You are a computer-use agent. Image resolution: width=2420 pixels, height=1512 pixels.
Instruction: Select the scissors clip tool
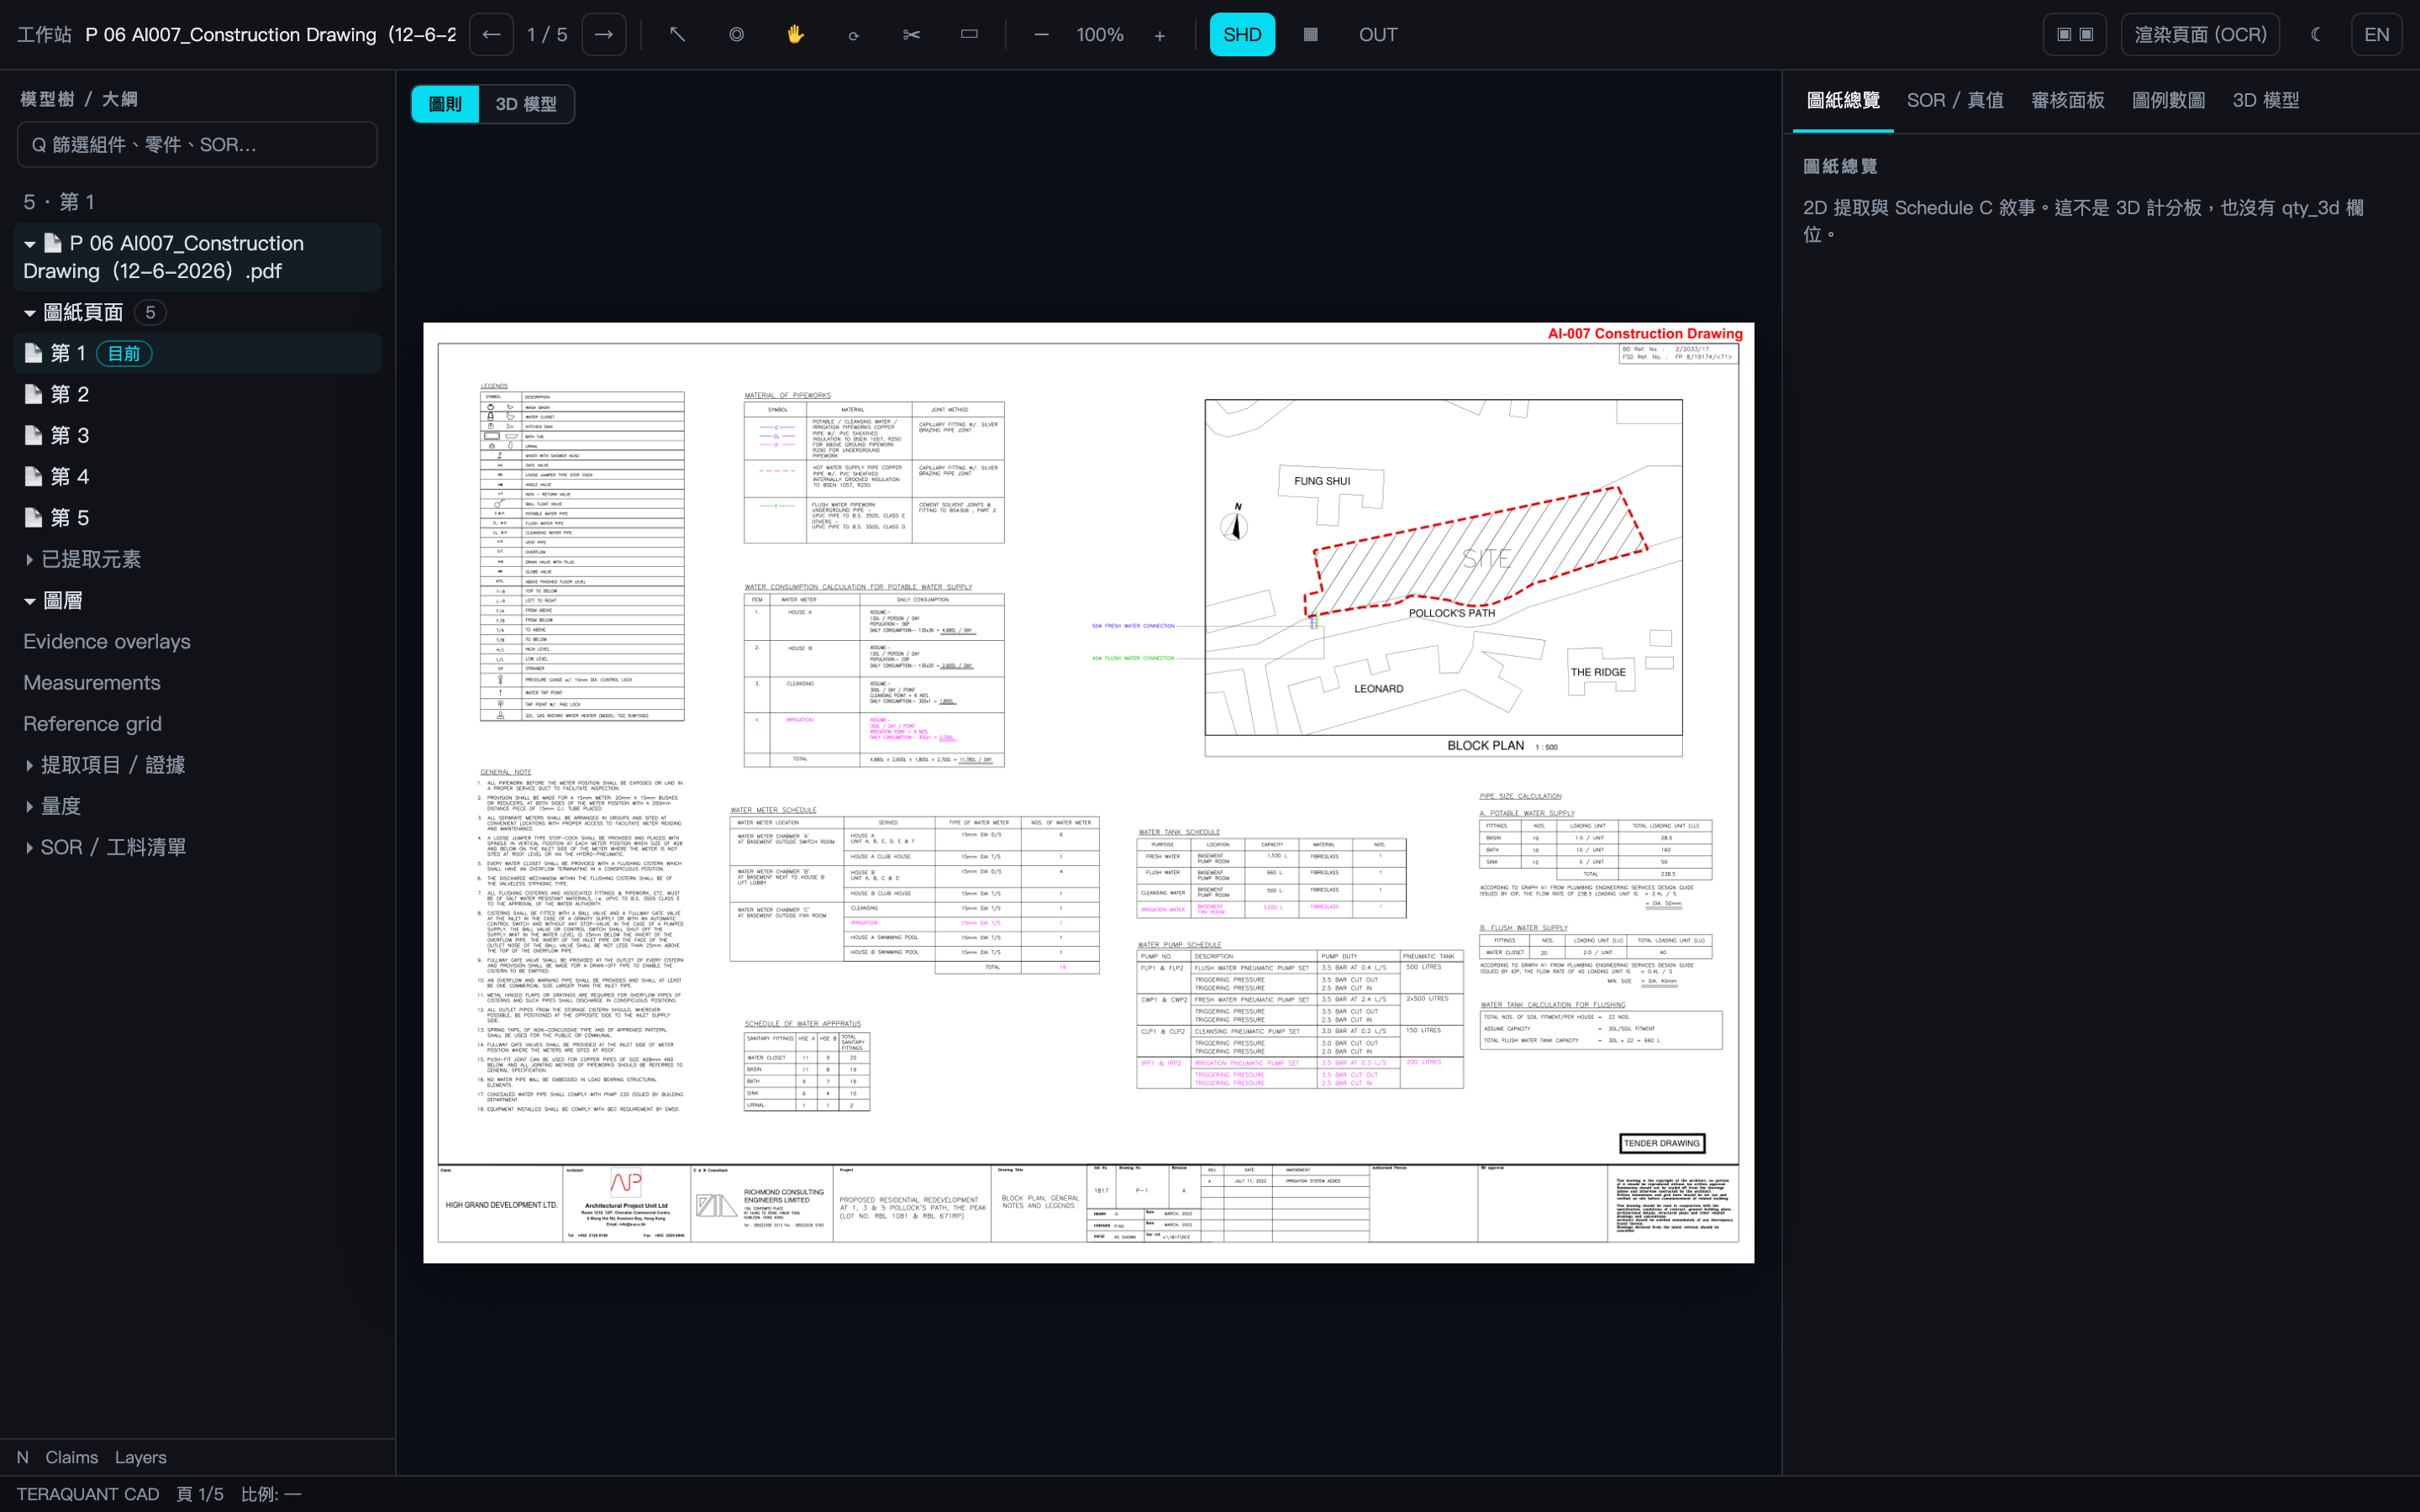911,35
